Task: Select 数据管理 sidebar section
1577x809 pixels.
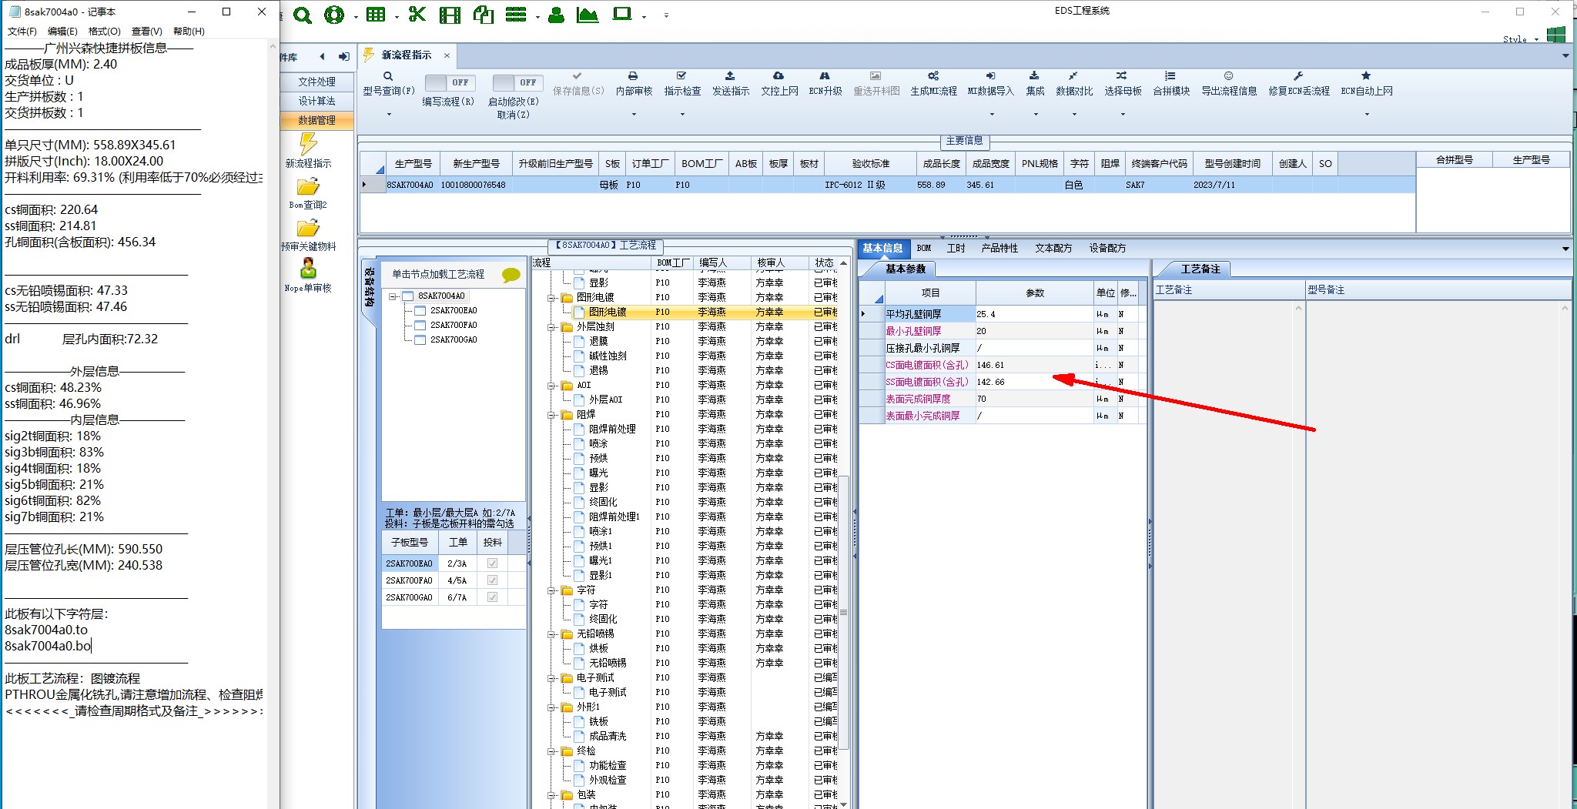Action: point(316,120)
